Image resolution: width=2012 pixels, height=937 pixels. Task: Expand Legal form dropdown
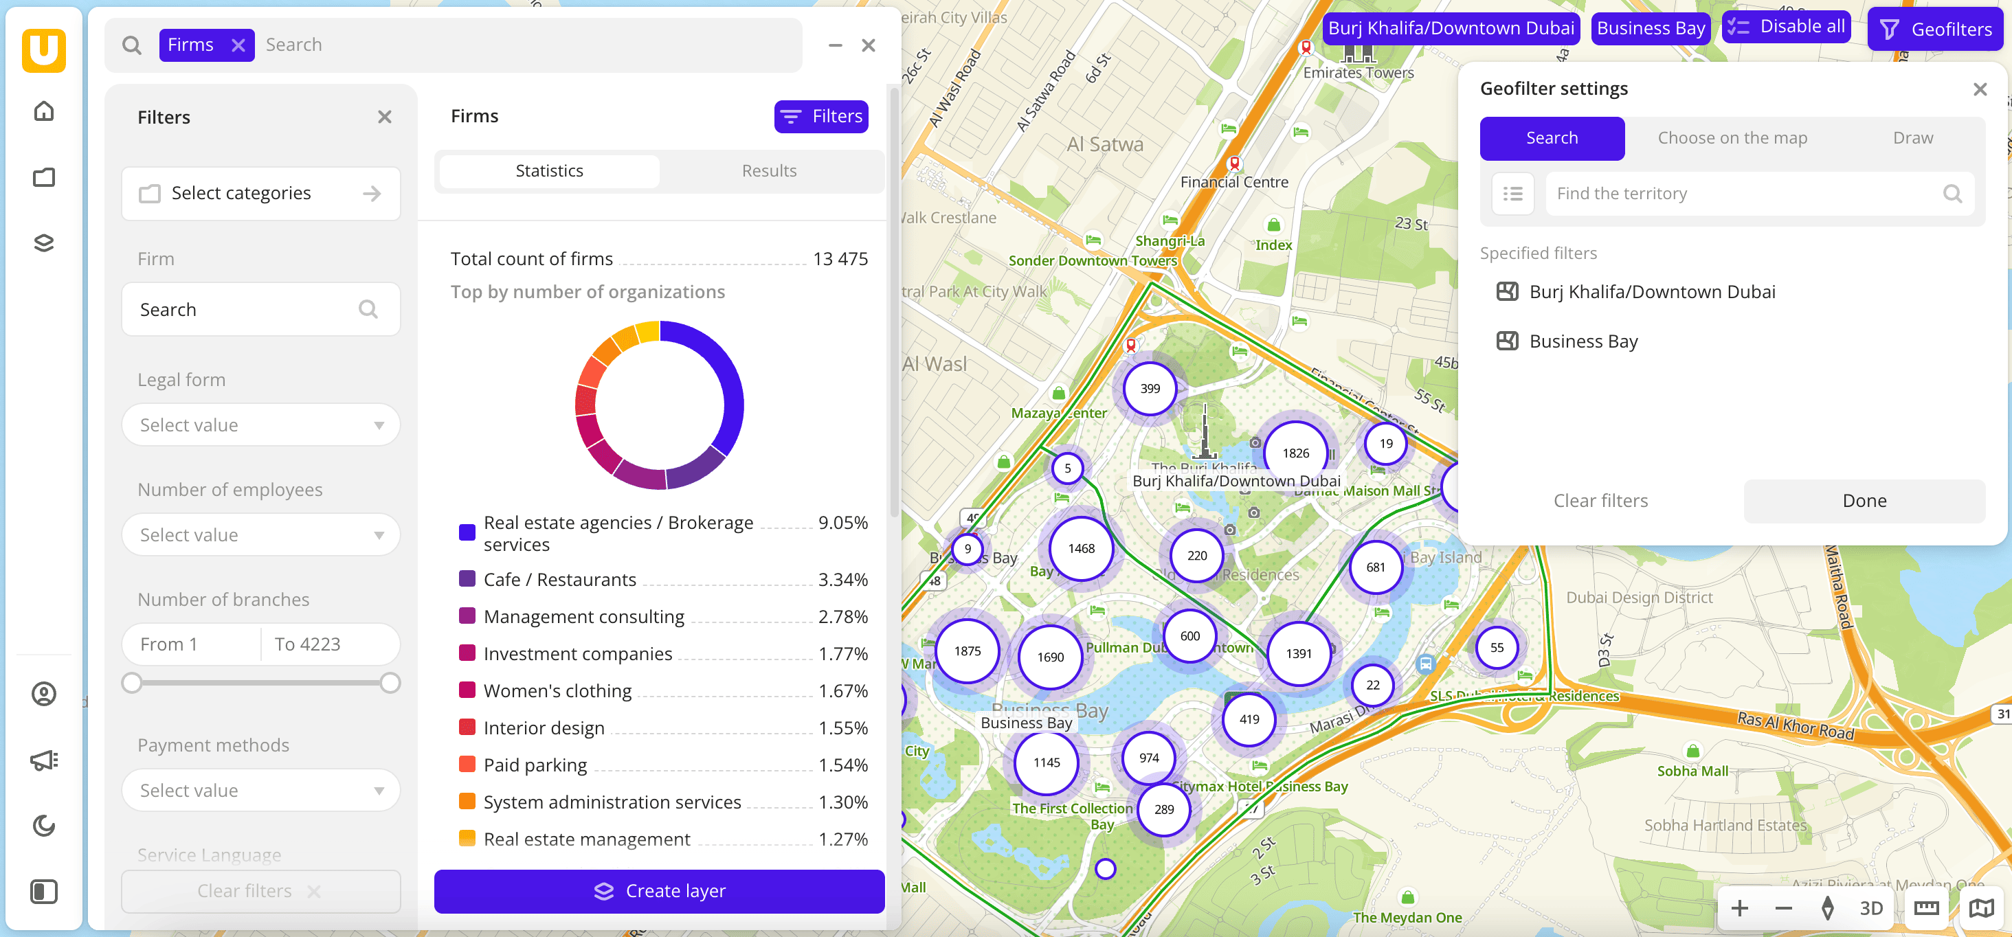coord(260,425)
